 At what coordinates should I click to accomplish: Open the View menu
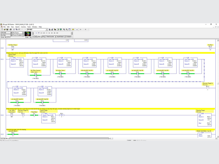pyautogui.click(x=12, y=27)
